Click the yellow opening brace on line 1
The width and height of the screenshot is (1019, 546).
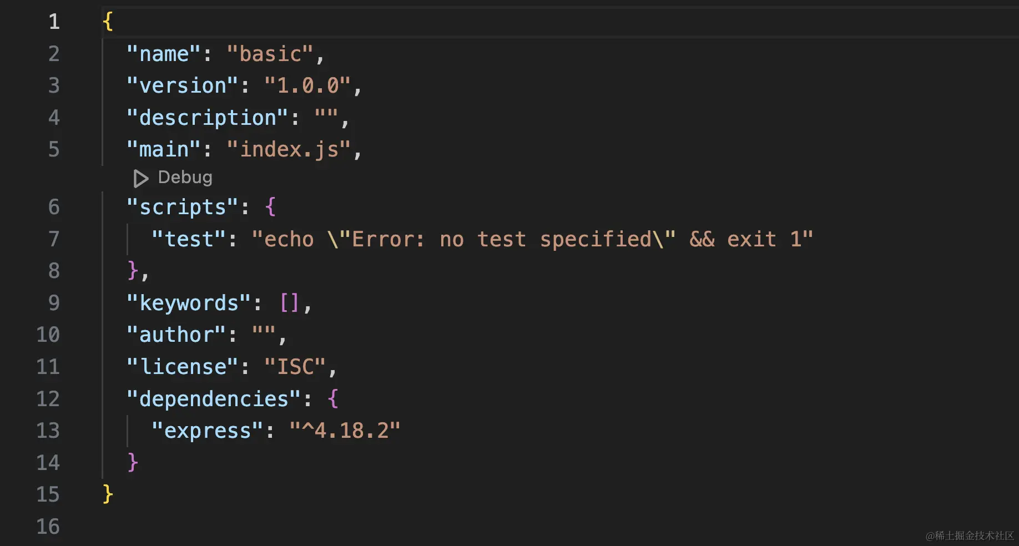108,22
